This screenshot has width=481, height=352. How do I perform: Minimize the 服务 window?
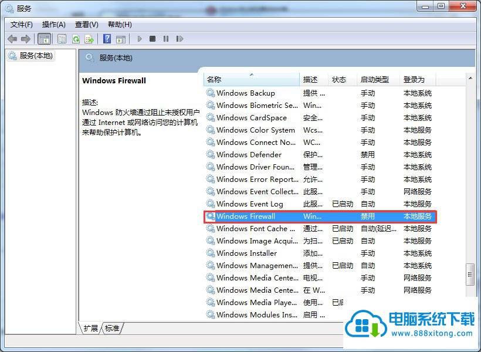(425, 6)
